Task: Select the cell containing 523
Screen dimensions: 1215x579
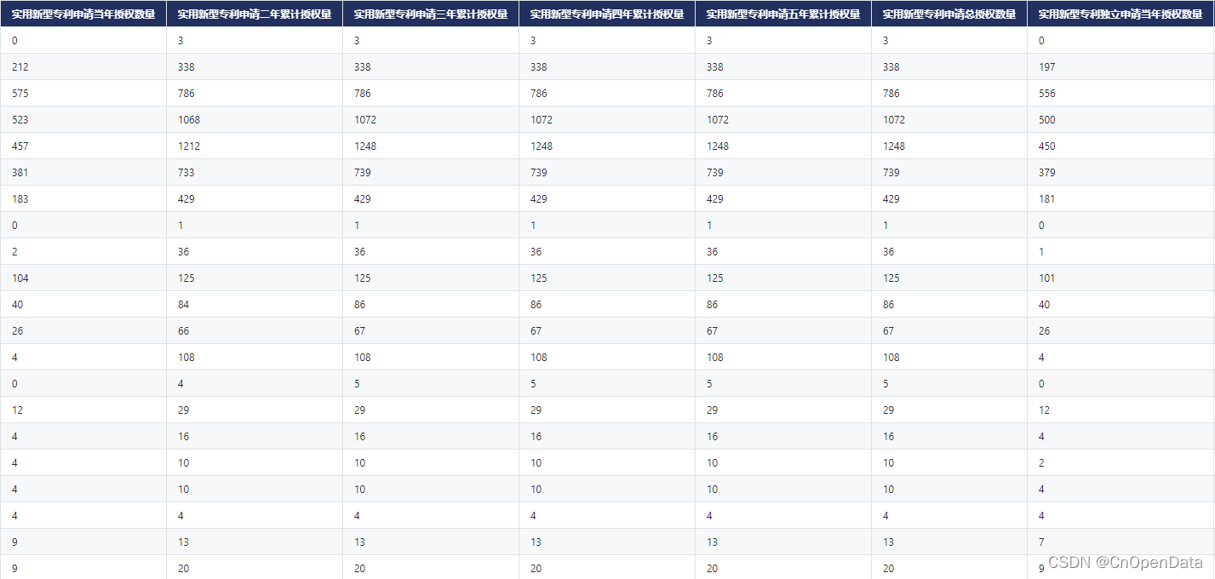Action: 83,119
